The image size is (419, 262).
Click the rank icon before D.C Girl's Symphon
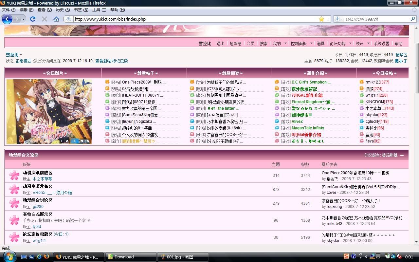tap(277, 82)
